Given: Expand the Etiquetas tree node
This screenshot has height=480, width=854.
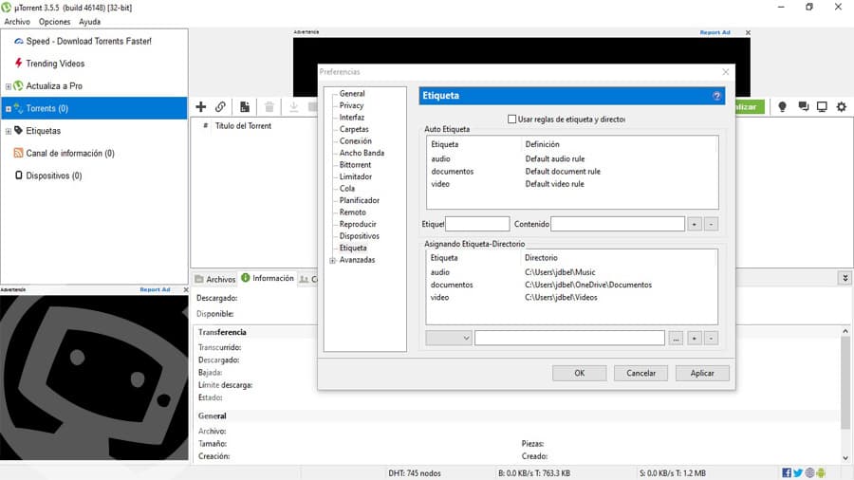Looking at the screenshot, I should pos(9,131).
